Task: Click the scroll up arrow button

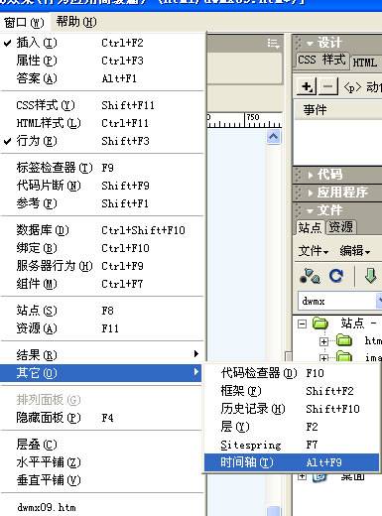Action: [x=274, y=137]
